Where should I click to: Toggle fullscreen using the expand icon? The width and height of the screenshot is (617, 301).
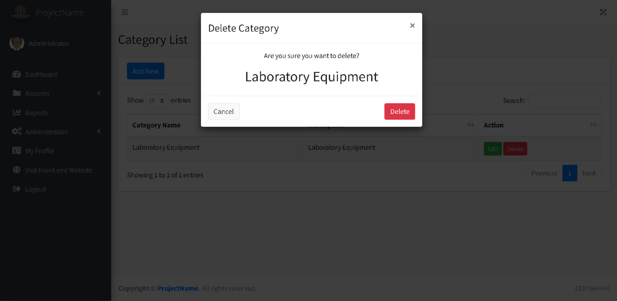click(603, 12)
